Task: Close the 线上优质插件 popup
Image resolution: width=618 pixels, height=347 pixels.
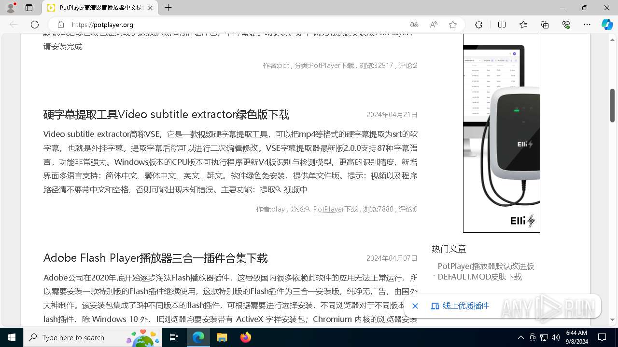Action: point(415,306)
